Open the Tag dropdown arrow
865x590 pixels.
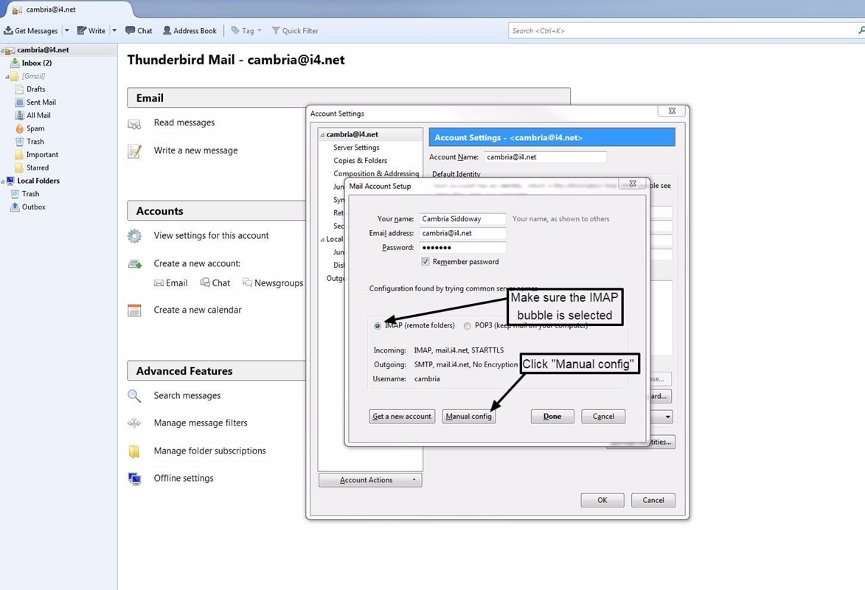260,30
